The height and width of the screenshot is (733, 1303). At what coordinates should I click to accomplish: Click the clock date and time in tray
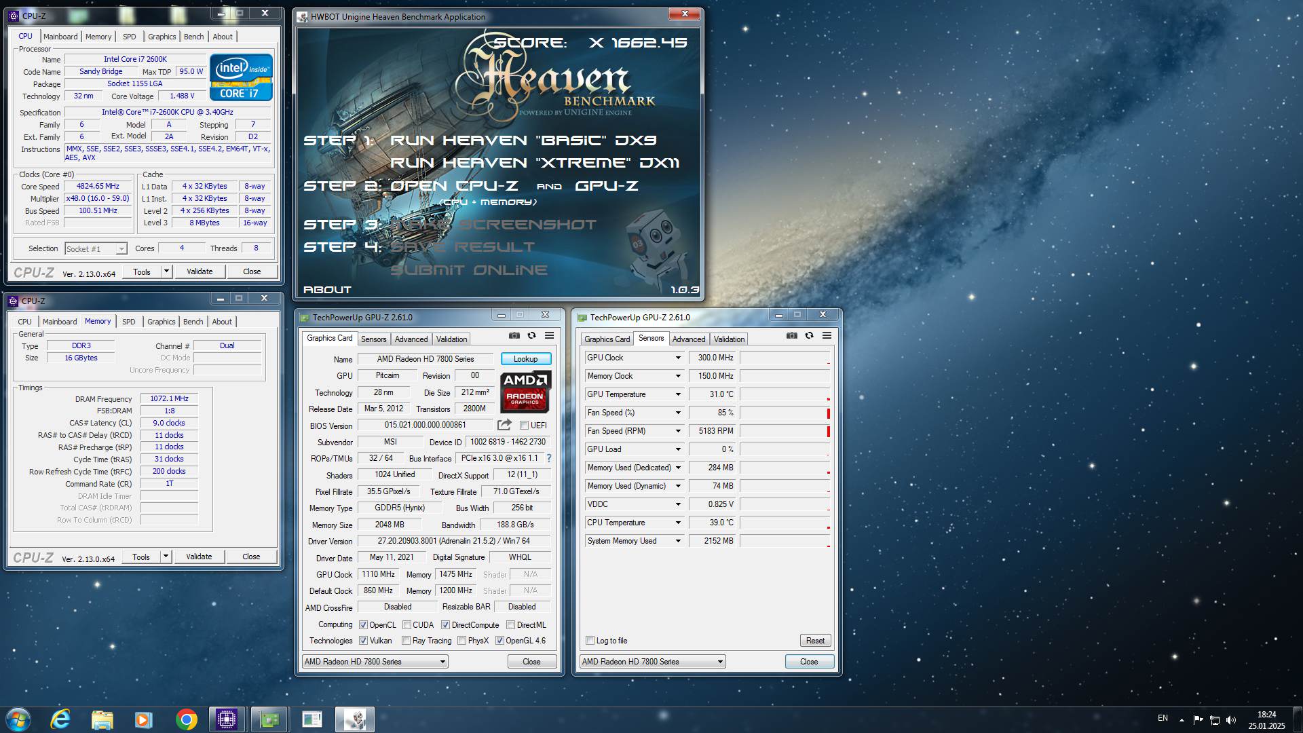1266,720
